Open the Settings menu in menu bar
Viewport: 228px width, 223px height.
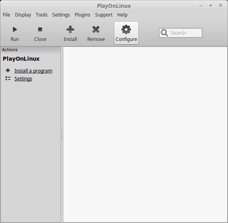tap(61, 15)
